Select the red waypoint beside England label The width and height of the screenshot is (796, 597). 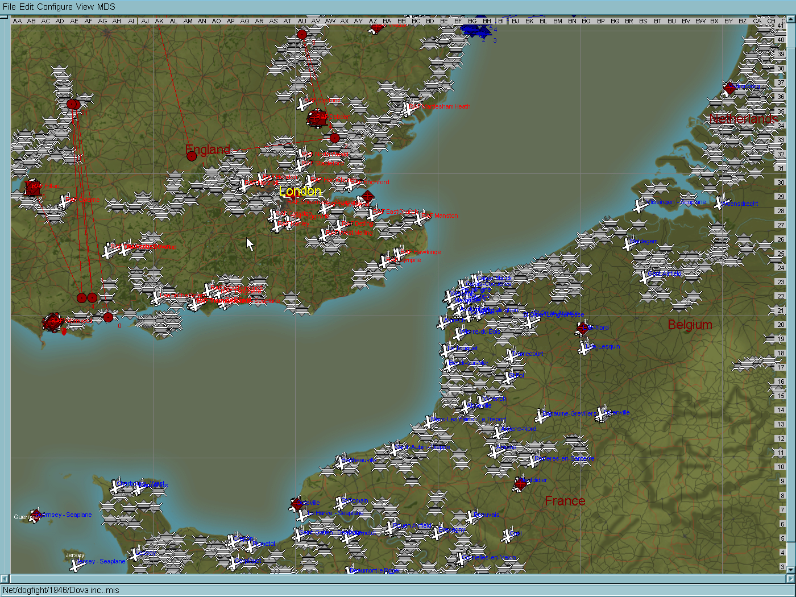(192, 156)
